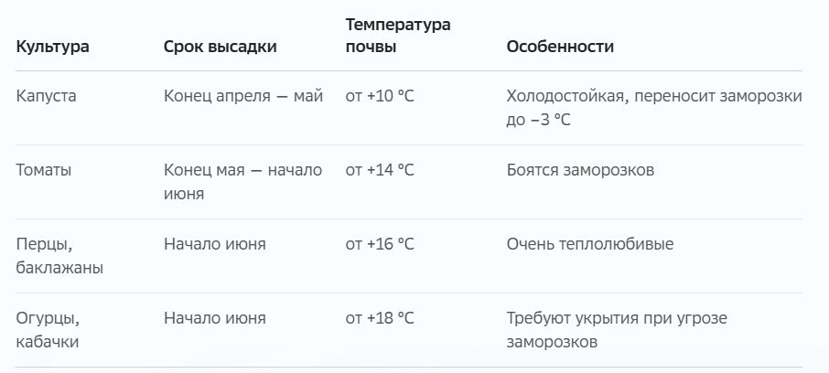This screenshot has height=373, width=829.
Task: Click "Конец мая — начало июня" cell
Action: 242,182
